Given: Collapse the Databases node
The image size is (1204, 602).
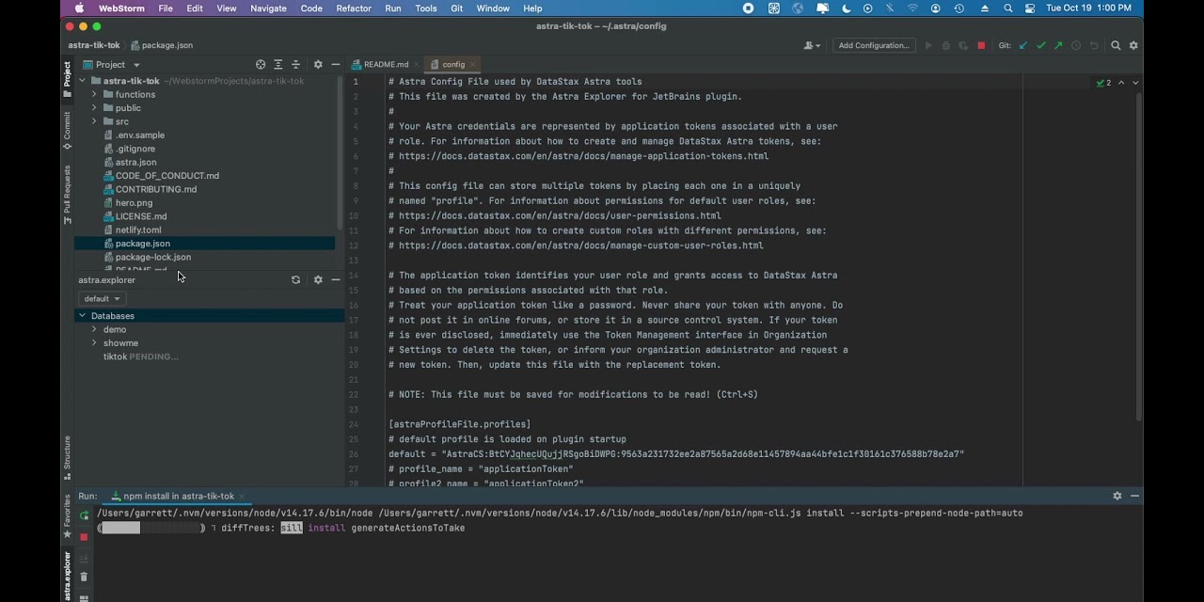Looking at the screenshot, I should pos(82,316).
